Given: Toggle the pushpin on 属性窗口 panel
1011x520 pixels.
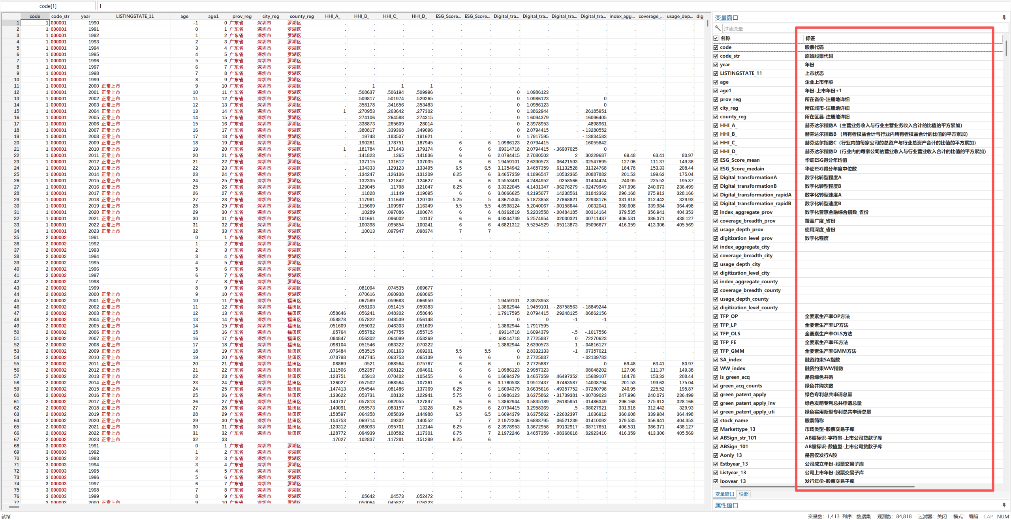Looking at the screenshot, I should pyautogui.click(x=1004, y=505).
